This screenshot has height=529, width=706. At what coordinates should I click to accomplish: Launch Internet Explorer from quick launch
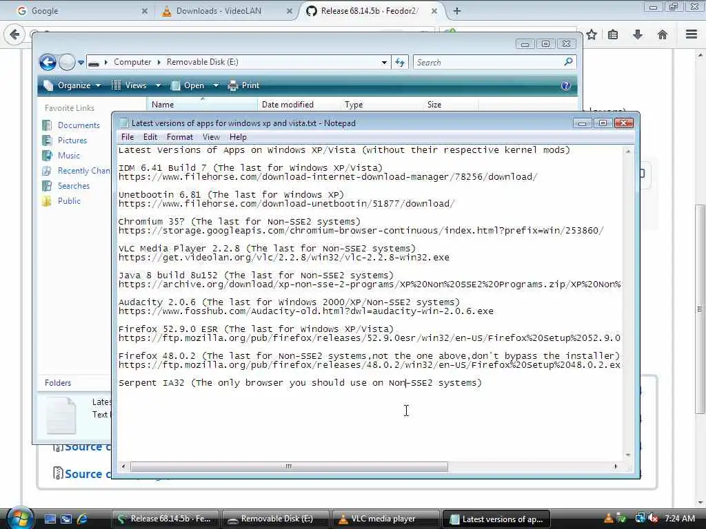pos(82,519)
